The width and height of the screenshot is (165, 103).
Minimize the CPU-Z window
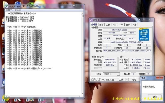tap(139, 19)
